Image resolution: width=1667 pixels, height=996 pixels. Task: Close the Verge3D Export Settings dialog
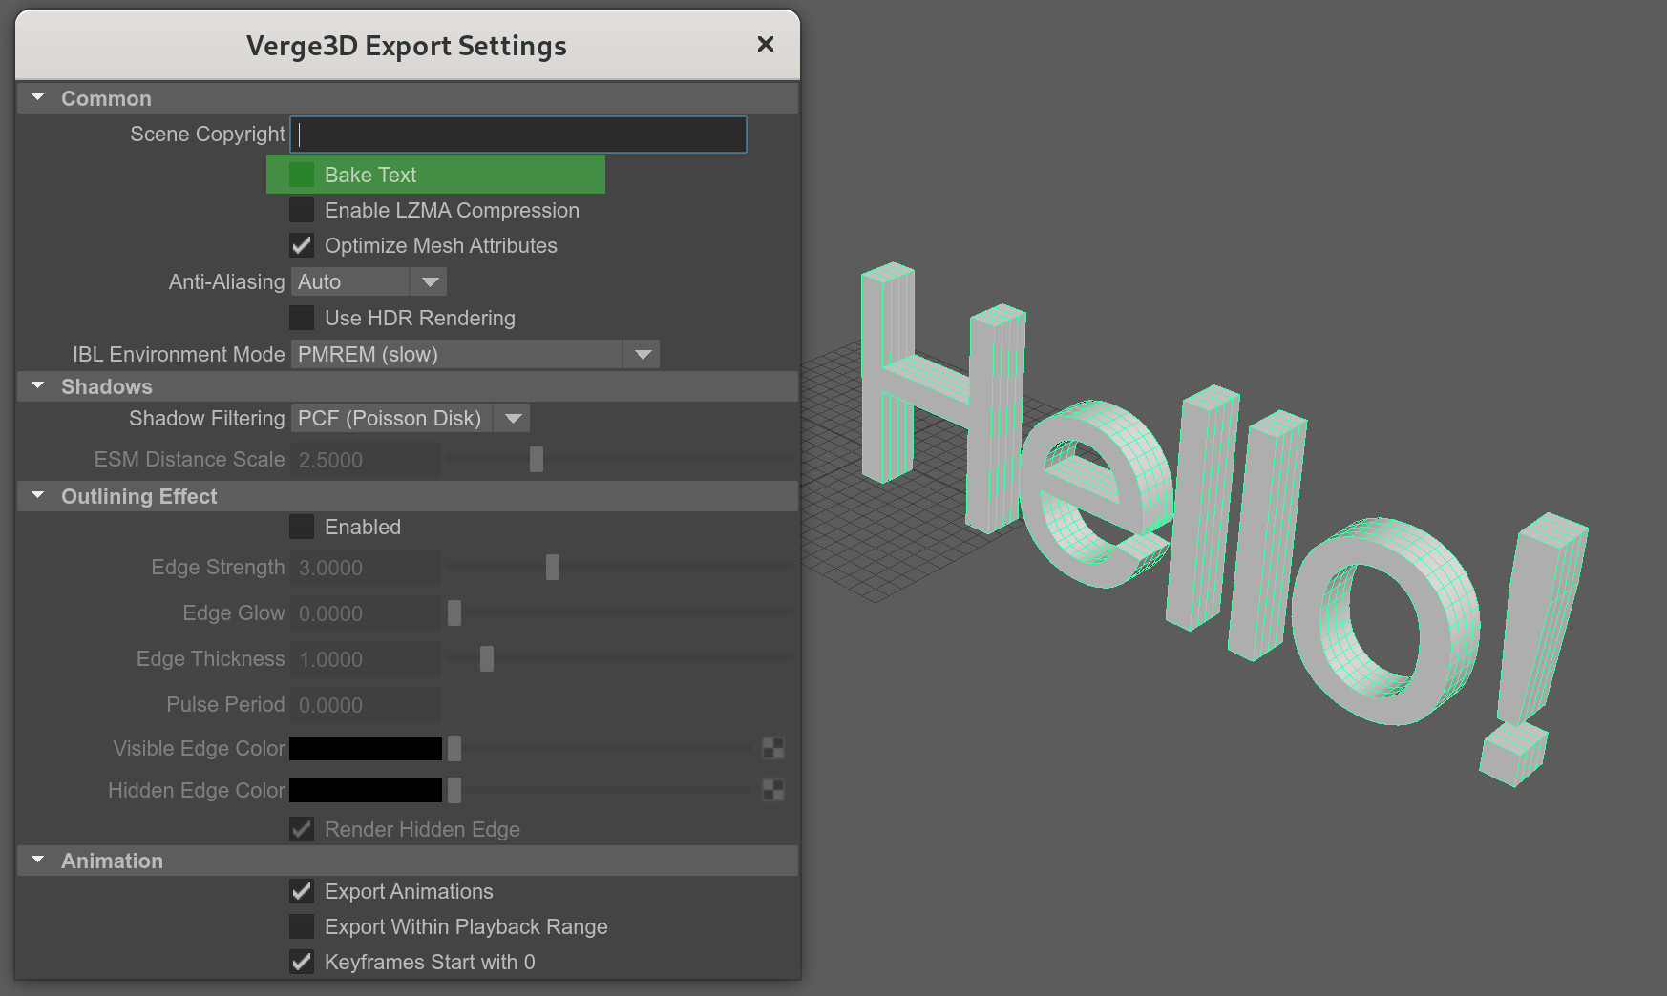coord(765,44)
